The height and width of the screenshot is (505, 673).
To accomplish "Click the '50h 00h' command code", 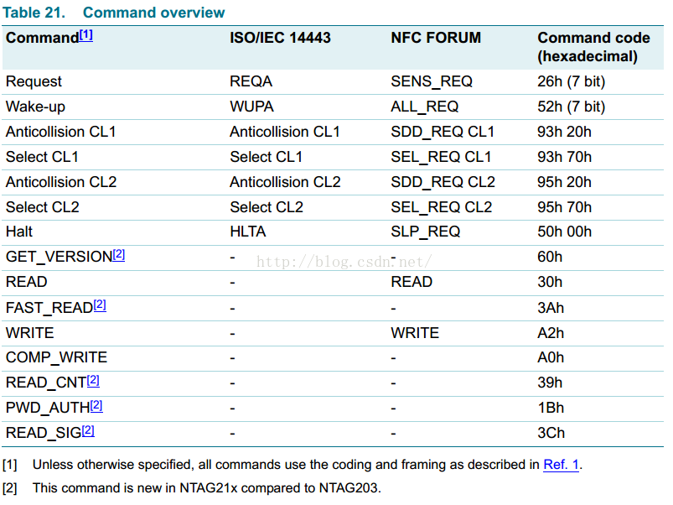I will tap(564, 232).
